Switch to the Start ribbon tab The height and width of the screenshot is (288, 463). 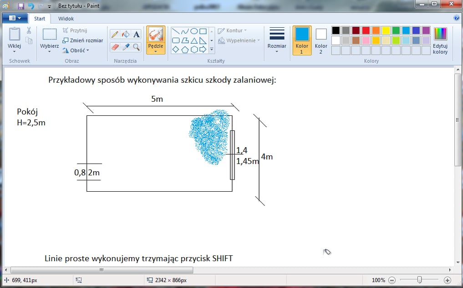(40, 19)
